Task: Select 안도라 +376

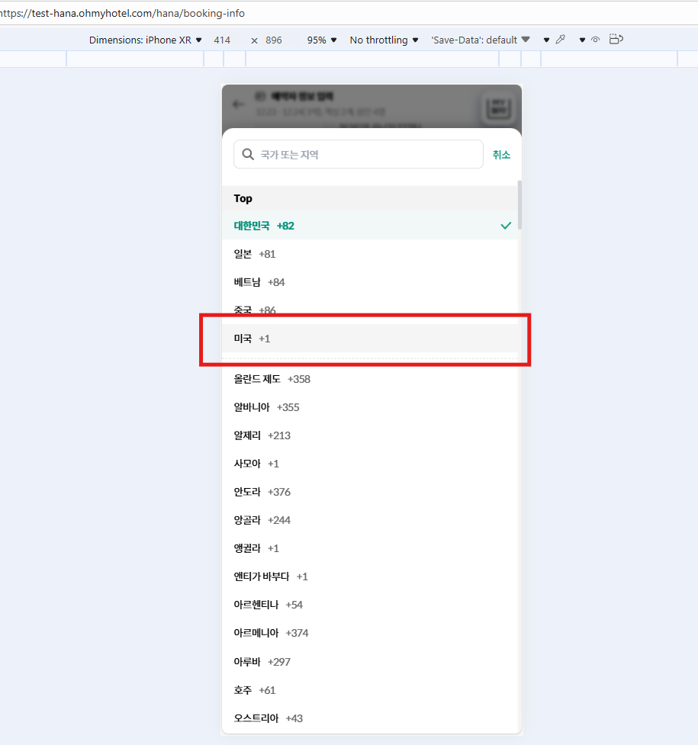Action: [370, 492]
